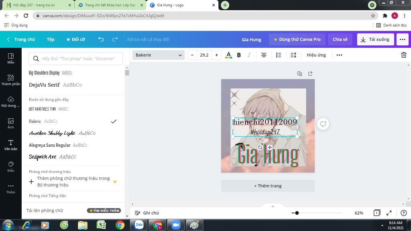Enter fullscreen presentation mode

point(389,213)
